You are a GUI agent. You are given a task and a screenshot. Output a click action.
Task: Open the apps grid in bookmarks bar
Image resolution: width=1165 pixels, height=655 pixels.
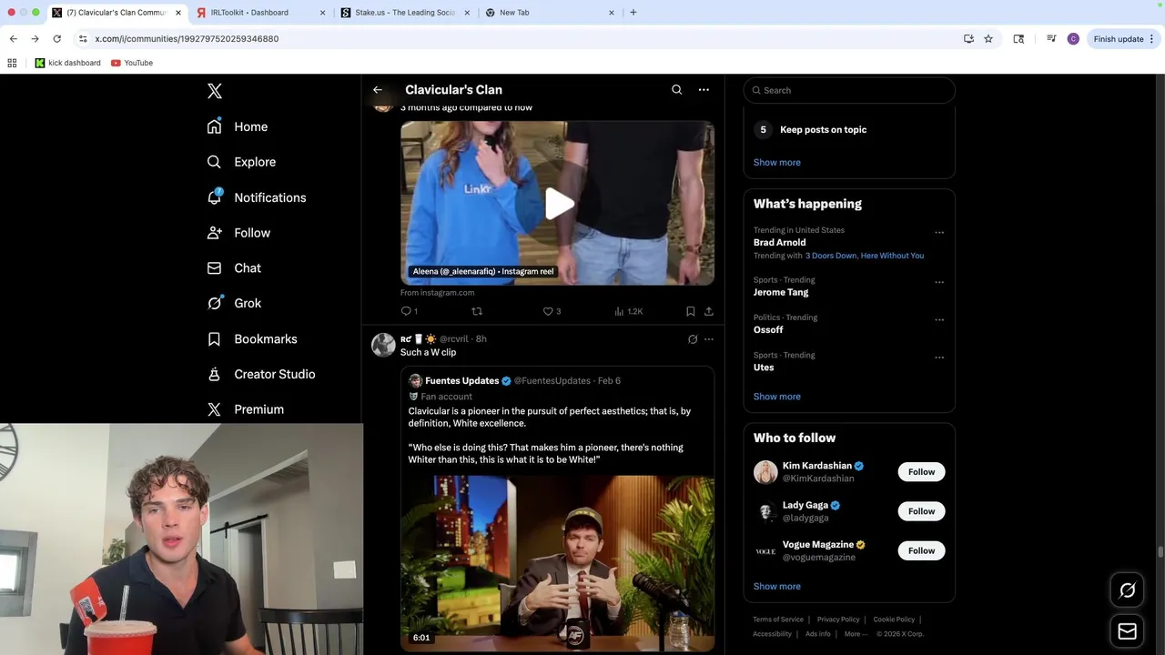click(12, 63)
